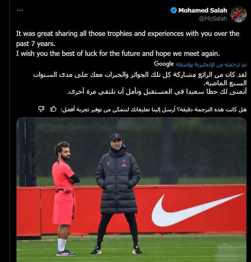The height and width of the screenshot is (262, 251).
Task: Click the 'past 7 years.' text line
Action: [x=36, y=44]
